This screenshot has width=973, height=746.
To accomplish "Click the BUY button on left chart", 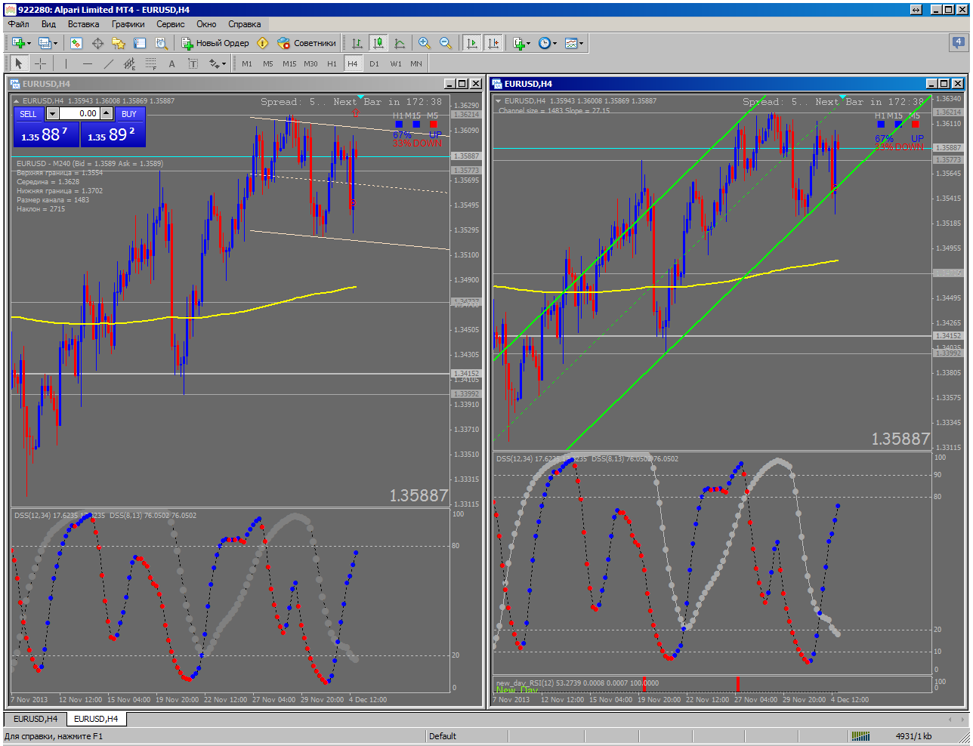I will pos(129,114).
